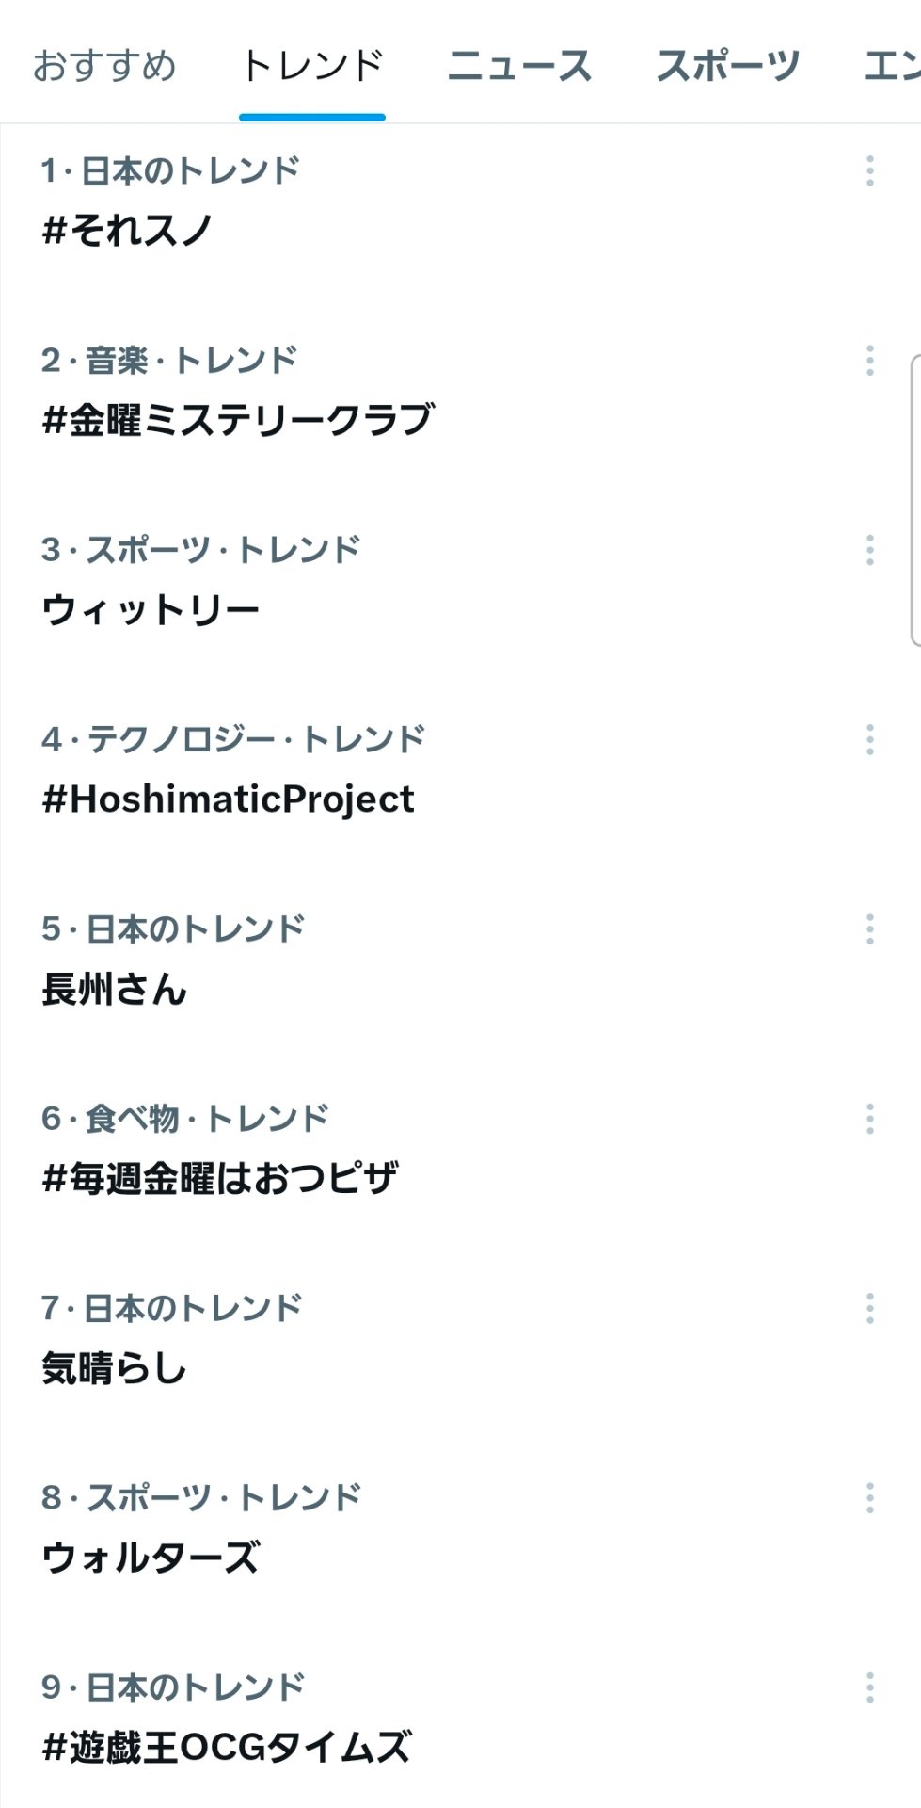Image resolution: width=921 pixels, height=1808 pixels.
Task: Switch to the おすすめ tab
Action: pyautogui.click(x=104, y=66)
